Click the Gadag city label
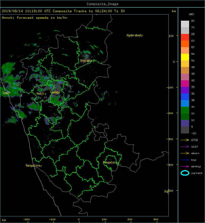205x223 pixels. tap(55, 92)
